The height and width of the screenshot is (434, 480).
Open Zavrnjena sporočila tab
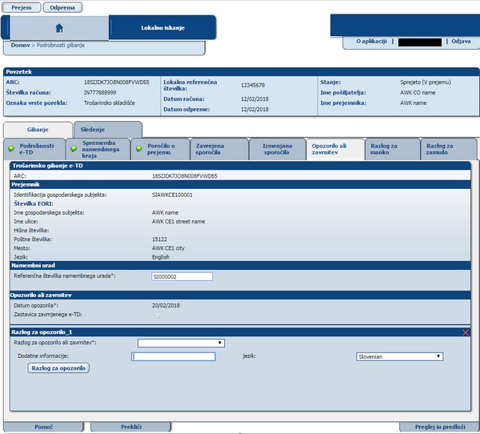(x=219, y=149)
